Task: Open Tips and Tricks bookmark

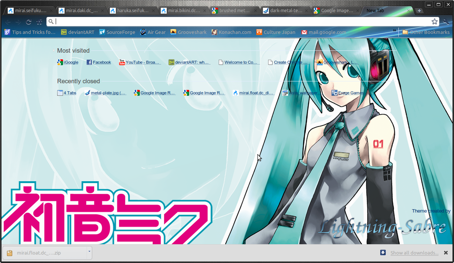Action: pos(30,32)
